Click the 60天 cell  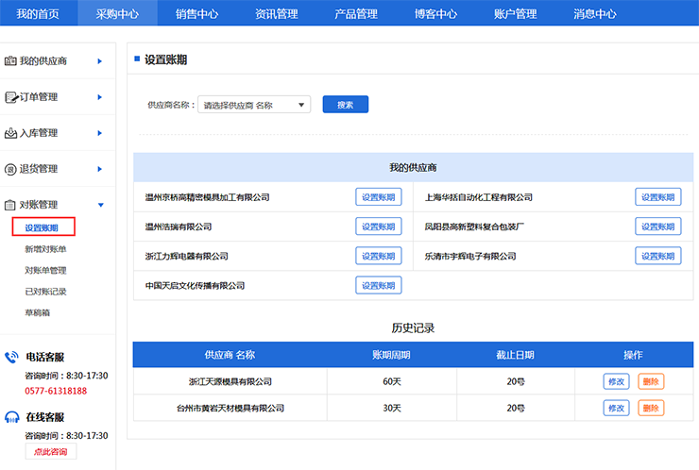392,381
